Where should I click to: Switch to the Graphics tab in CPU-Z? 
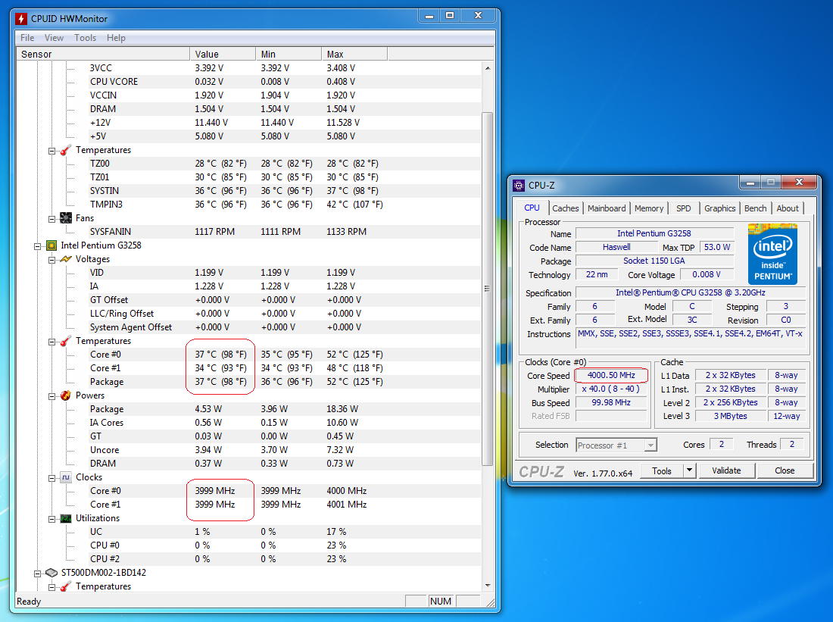point(720,208)
